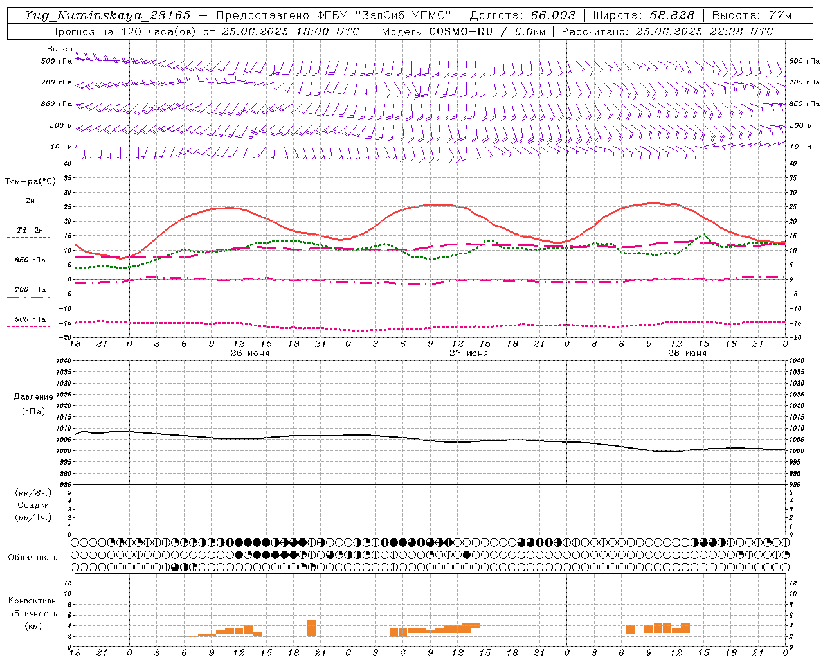Screen dimensions: 823x658
Task: Click the 1040 value on left pressure axis
Action: (x=62, y=361)
